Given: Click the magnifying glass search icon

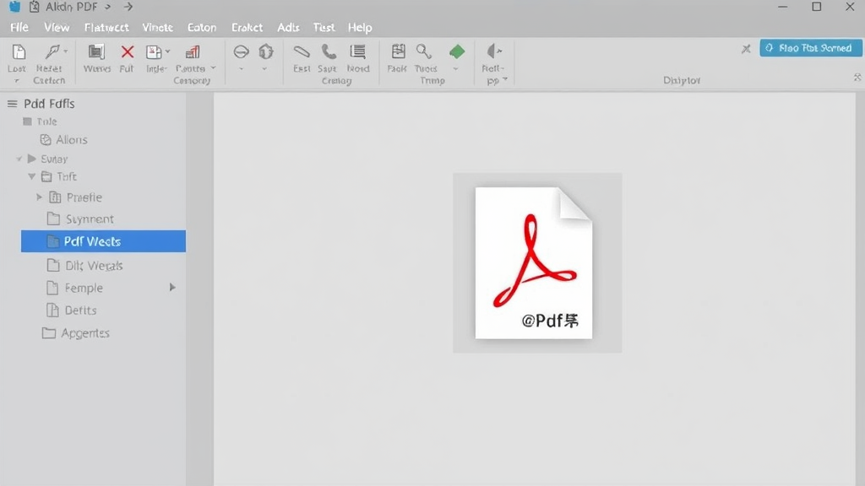Looking at the screenshot, I should click(x=424, y=52).
